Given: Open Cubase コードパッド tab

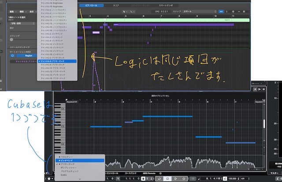Looking at the screenshot, I should tap(130, 173).
